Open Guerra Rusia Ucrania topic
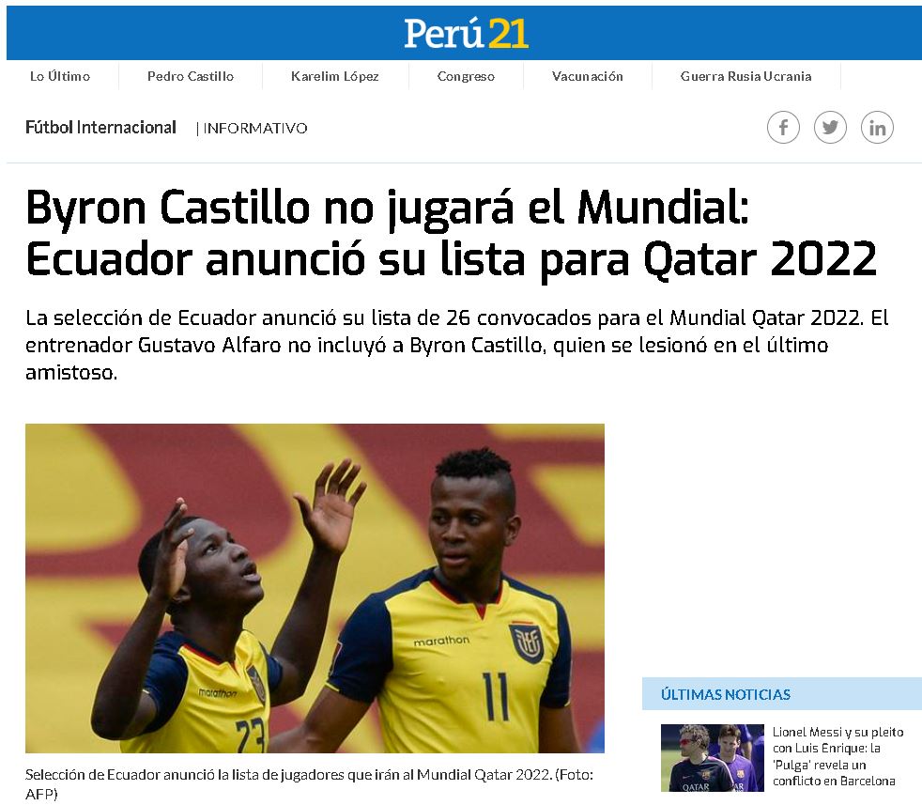Screen dimensions: 922x805 click(x=745, y=76)
